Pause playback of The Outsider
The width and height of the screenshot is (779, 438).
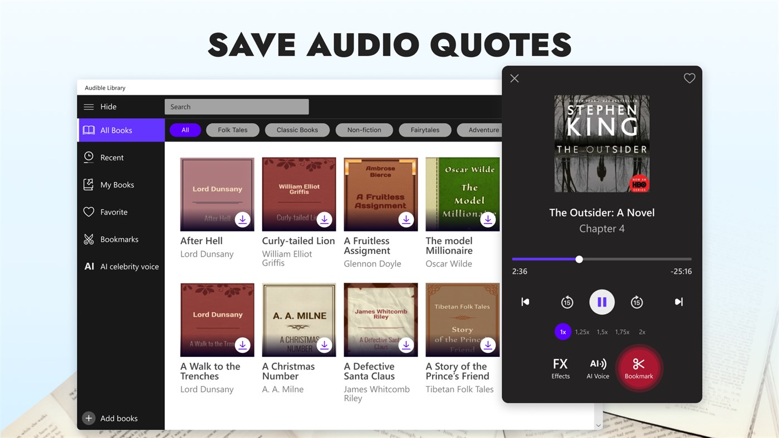point(602,302)
